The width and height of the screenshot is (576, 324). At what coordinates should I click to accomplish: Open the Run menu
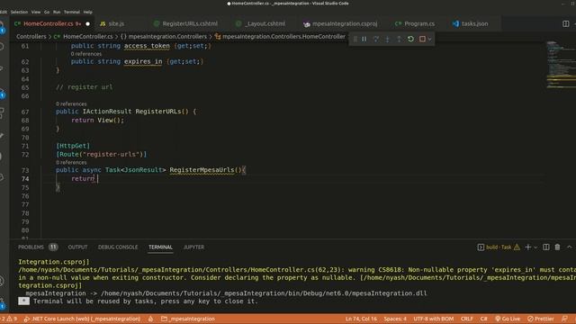57,12
